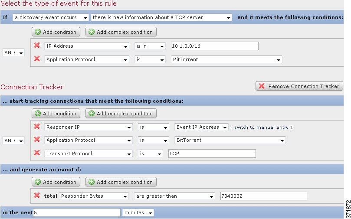Open the 'is' operator dropdown for Responder IP
This screenshot has width=351, height=219.
point(154,127)
